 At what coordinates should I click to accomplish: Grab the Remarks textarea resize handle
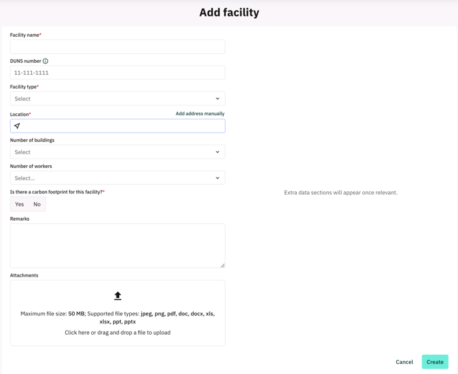pyautogui.click(x=222, y=265)
